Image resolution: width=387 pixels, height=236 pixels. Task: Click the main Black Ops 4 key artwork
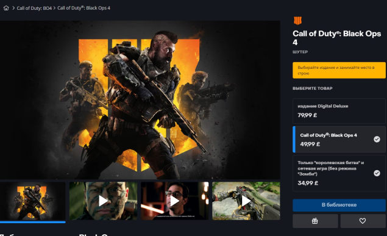click(x=140, y=100)
